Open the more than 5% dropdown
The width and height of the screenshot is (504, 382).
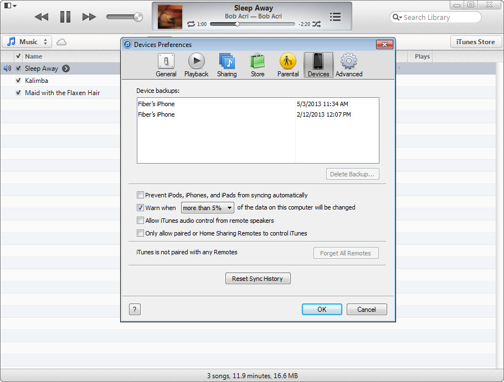(208, 208)
